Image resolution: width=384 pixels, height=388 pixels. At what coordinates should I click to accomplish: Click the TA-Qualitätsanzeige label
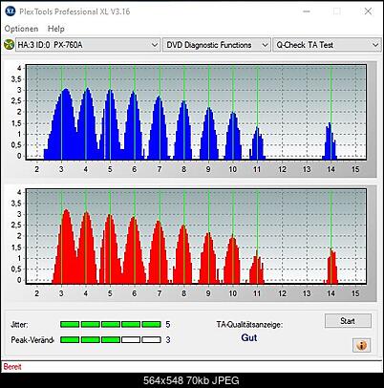click(249, 325)
